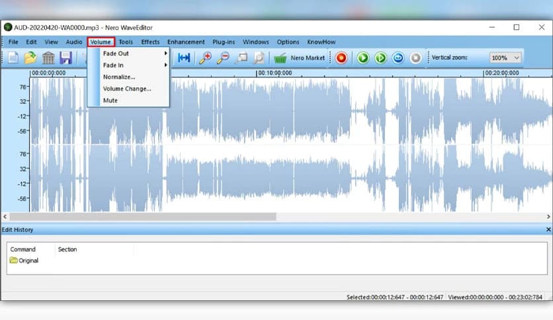
Task: Open the File menu
Action: tap(13, 42)
